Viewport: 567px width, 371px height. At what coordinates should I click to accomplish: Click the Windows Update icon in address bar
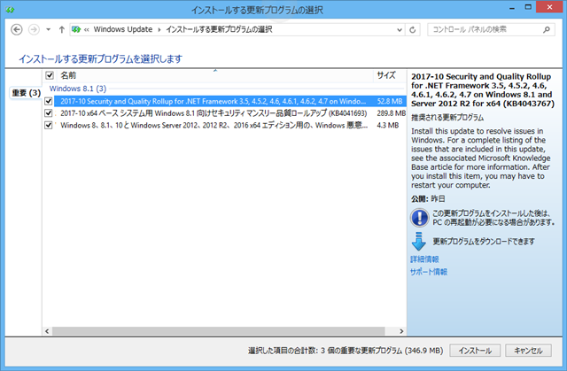click(x=76, y=29)
